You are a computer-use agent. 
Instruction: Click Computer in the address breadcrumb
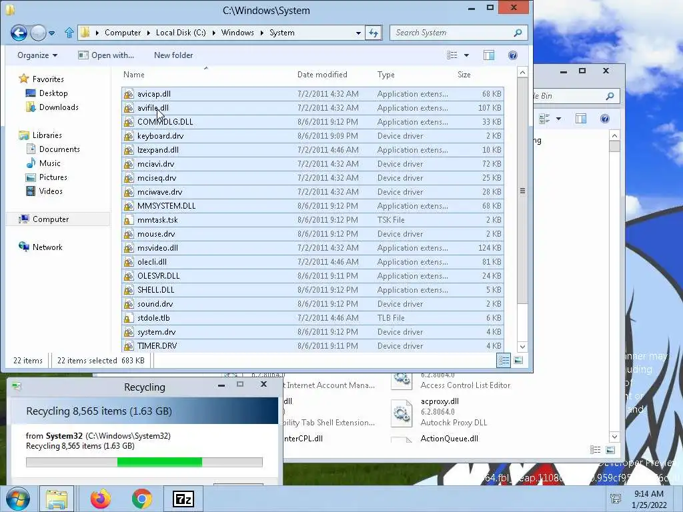point(123,33)
